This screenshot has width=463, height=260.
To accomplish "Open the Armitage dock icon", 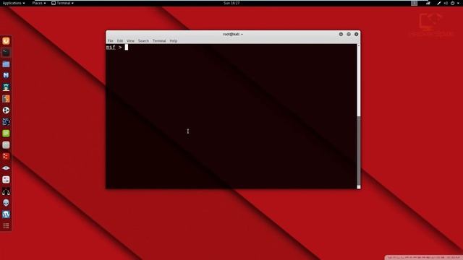I will pos(6,87).
